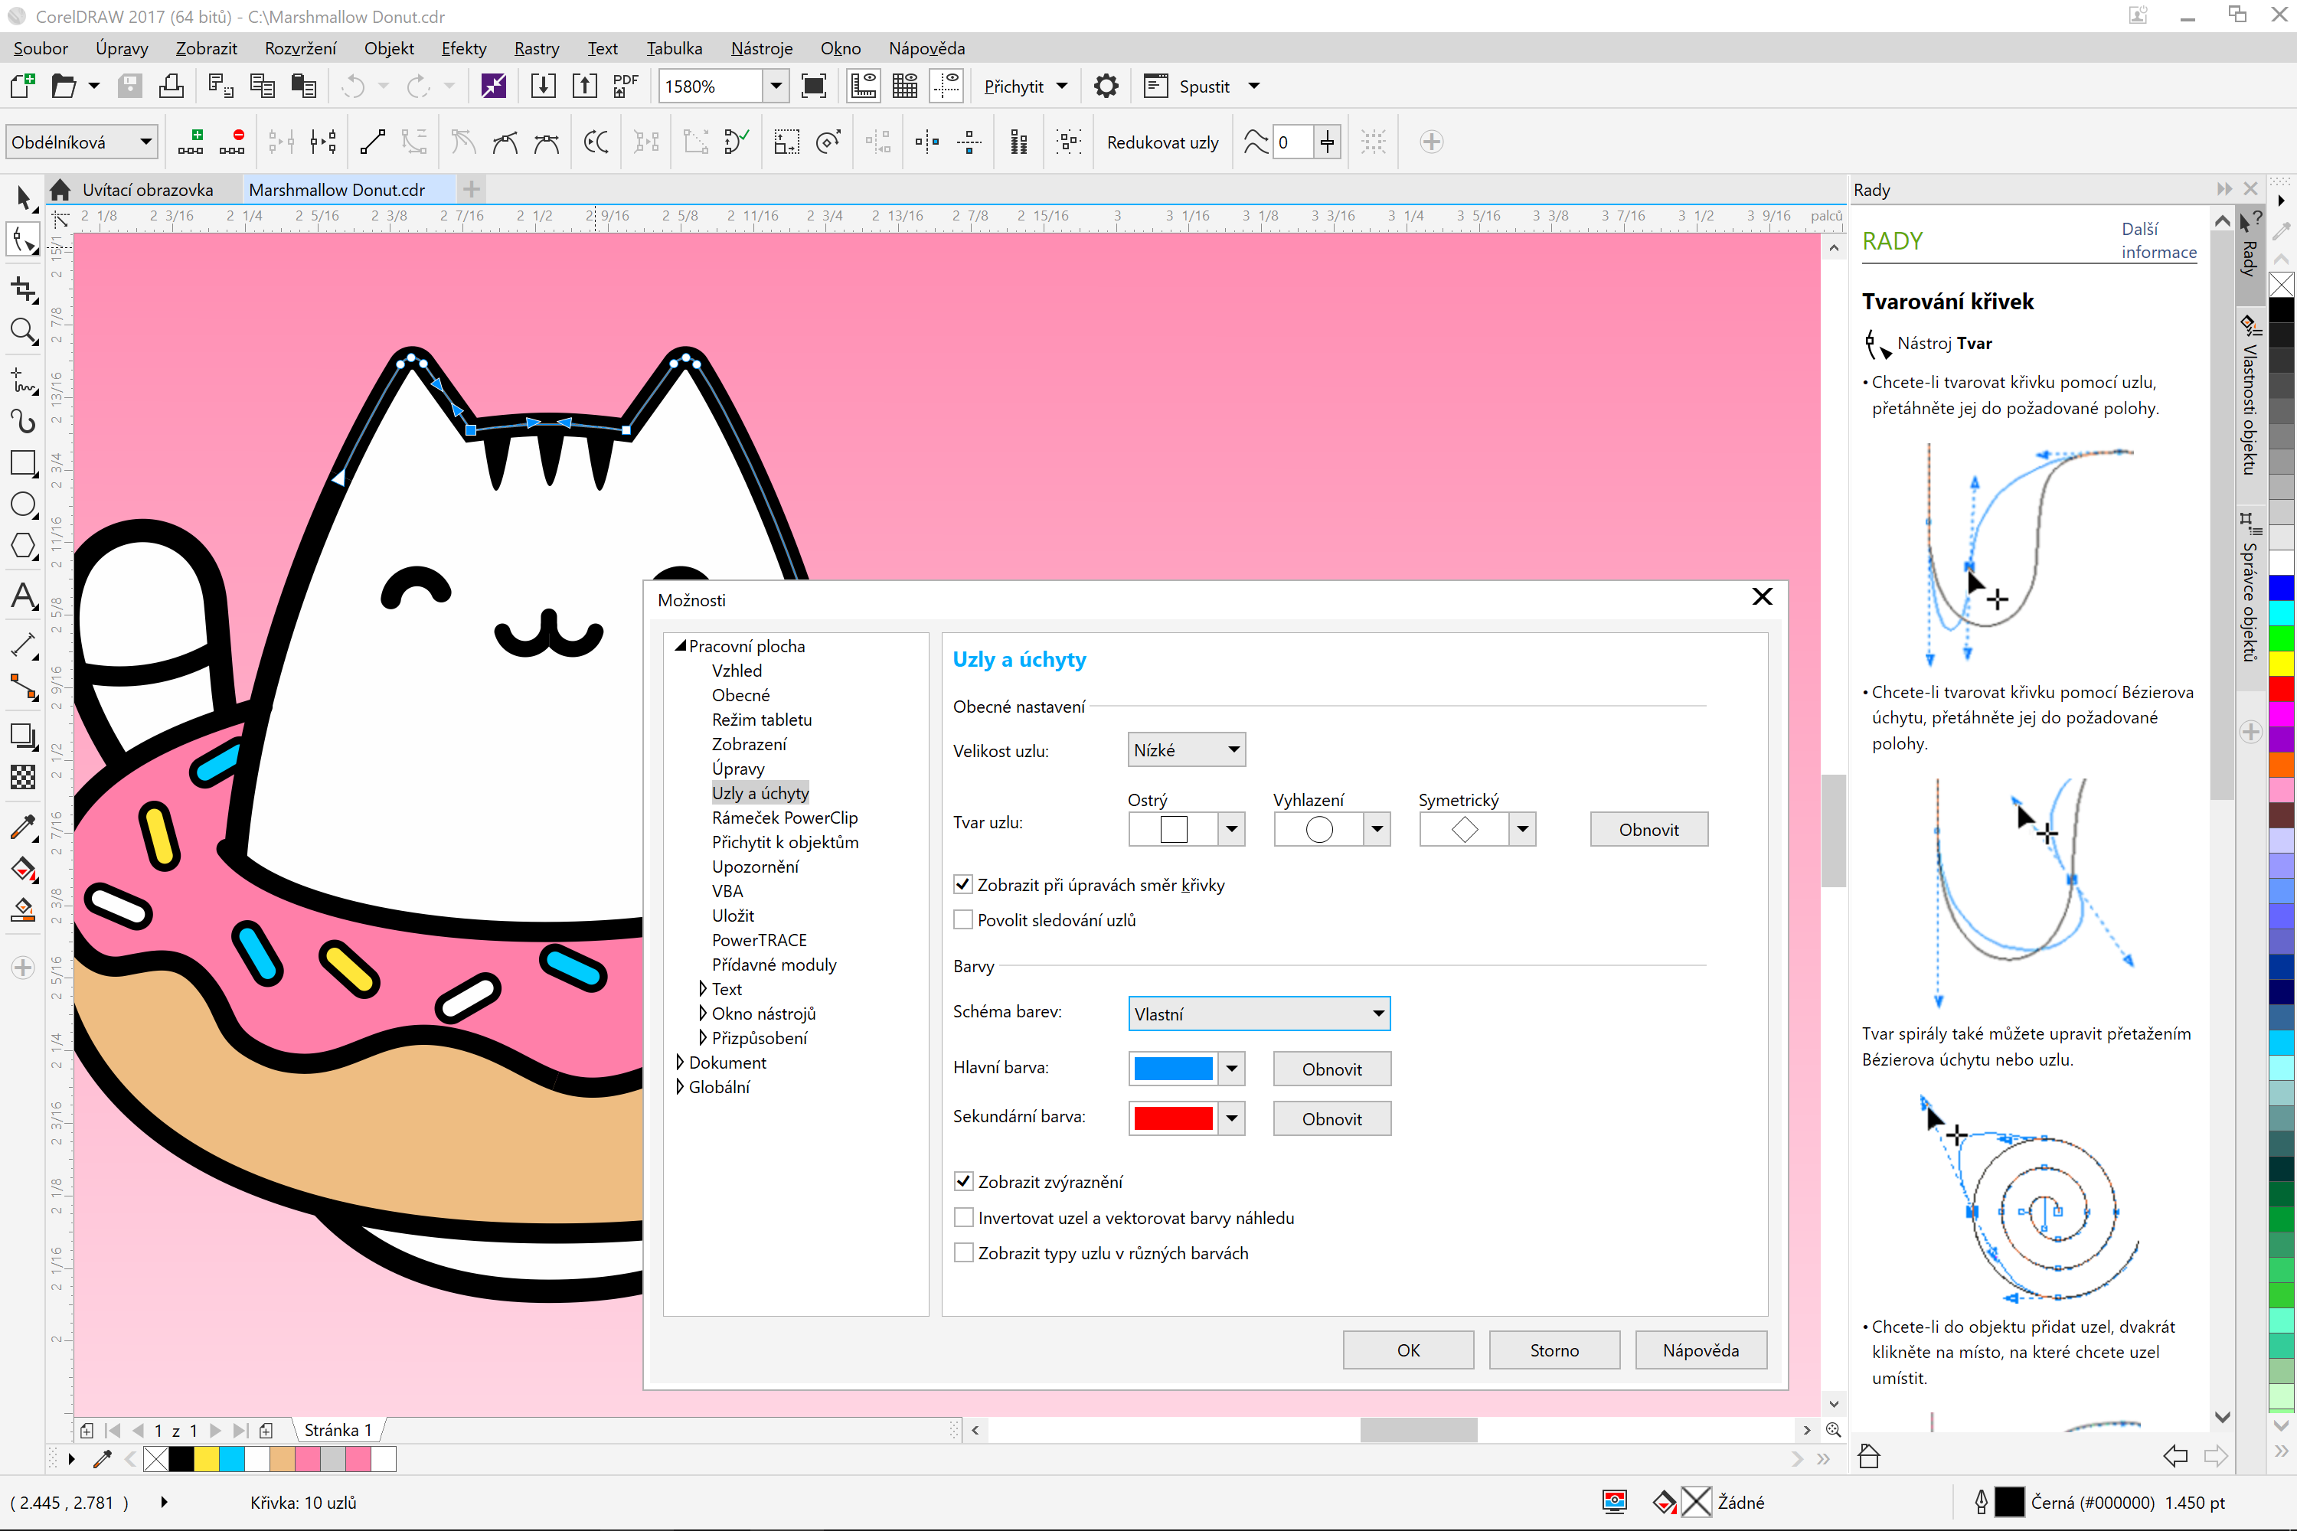Select 'PowerTRACE' in options tree
This screenshot has height=1531, width=2297.
(x=759, y=939)
